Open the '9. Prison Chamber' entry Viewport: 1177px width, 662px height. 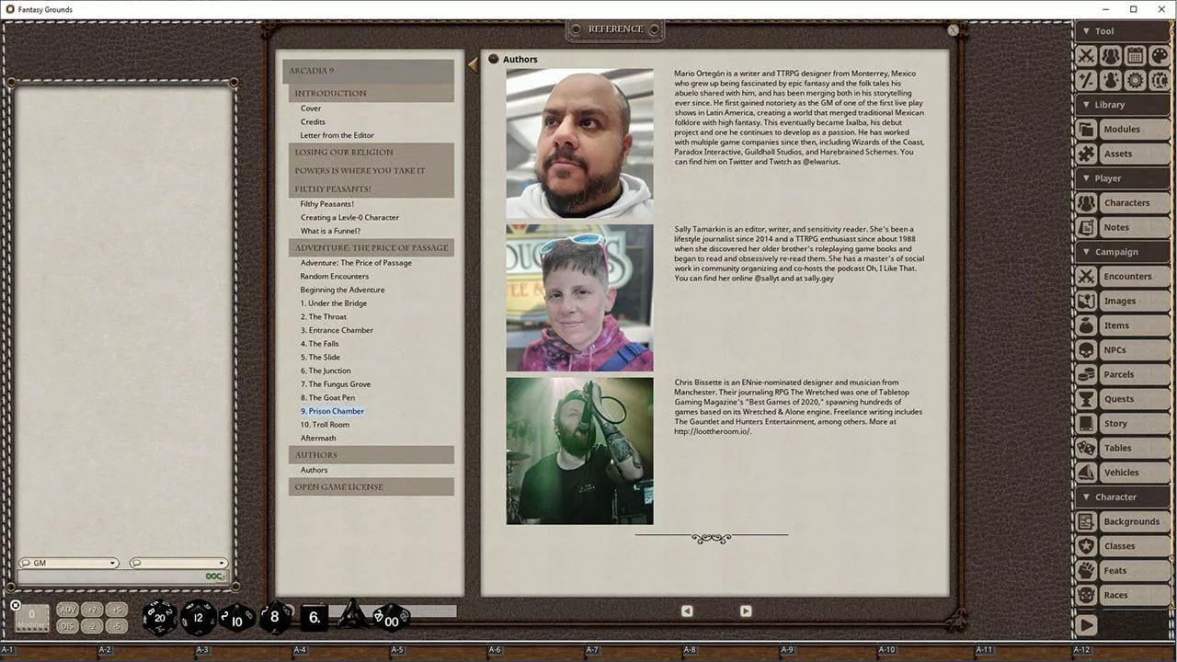[332, 411]
